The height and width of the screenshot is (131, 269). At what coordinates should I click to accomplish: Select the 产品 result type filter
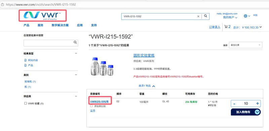pos(31,65)
